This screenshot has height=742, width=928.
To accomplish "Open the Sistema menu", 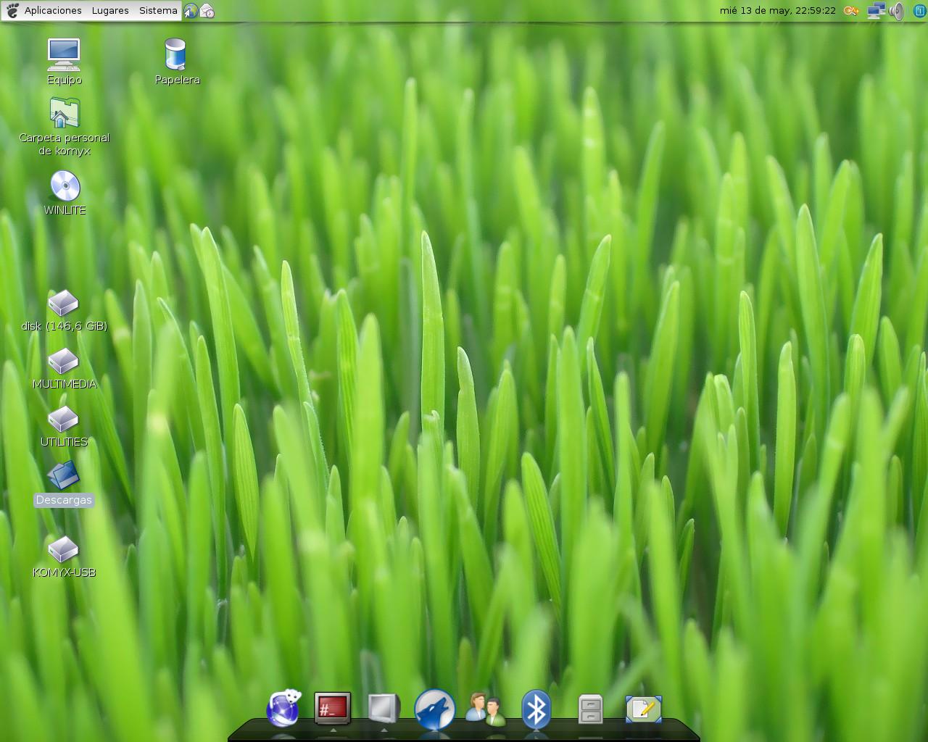I will tap(158, 11).
